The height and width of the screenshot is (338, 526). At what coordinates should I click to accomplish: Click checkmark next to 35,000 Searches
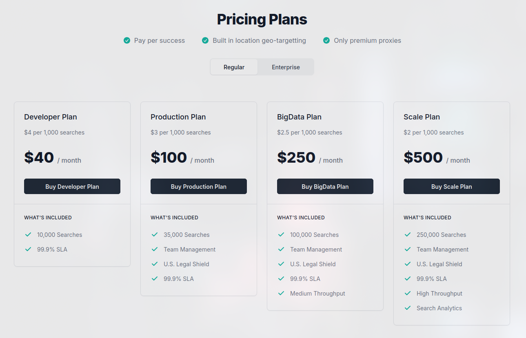coord(155,234)
